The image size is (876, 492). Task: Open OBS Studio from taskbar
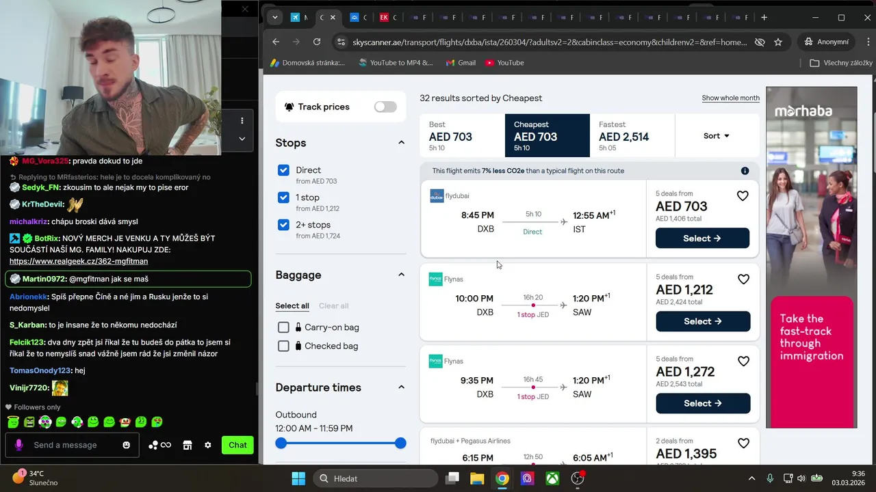[x=578, y=478]
